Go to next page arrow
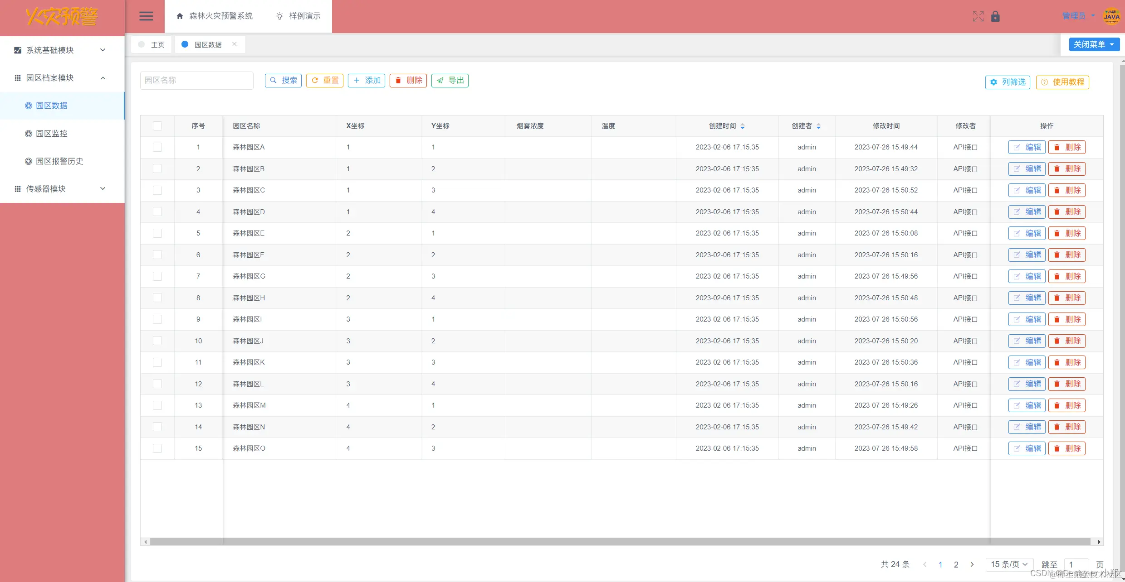This screenshot has height=582, width=1125. [x=972, y=564]
